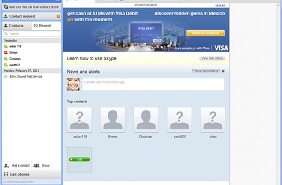Click the VISA logo in the ad
Viewport: 282px width, 185px height.
(221, 48)
